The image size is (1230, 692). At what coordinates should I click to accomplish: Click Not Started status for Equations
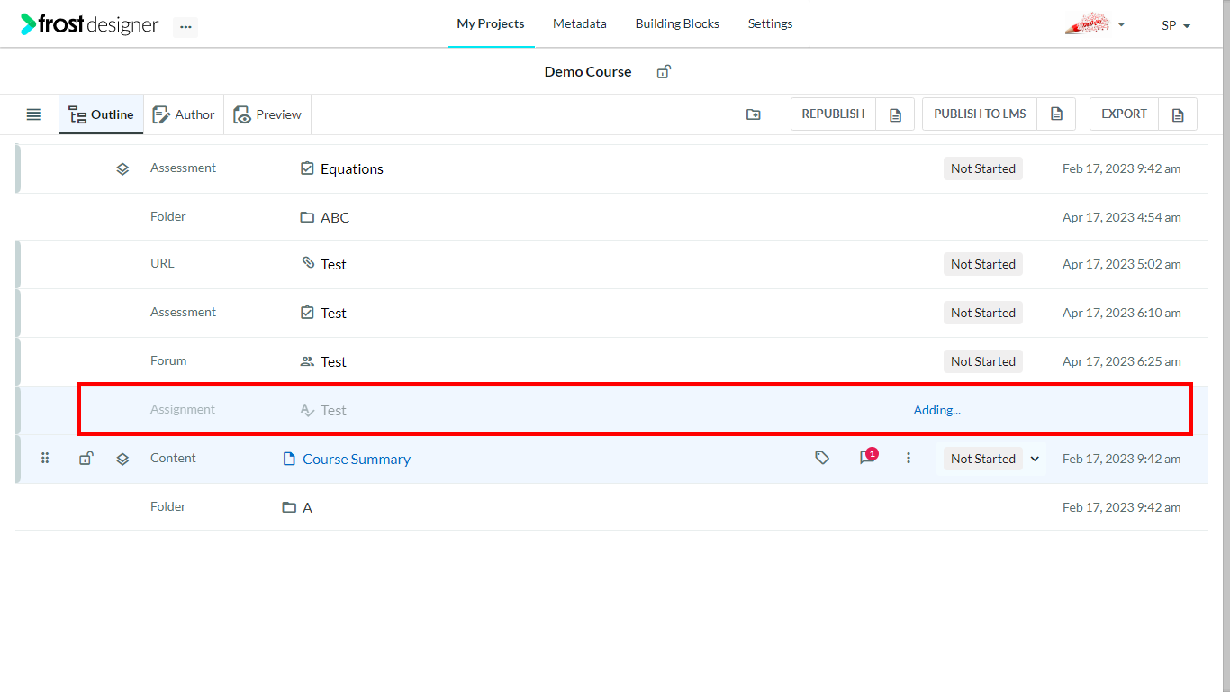983,168
